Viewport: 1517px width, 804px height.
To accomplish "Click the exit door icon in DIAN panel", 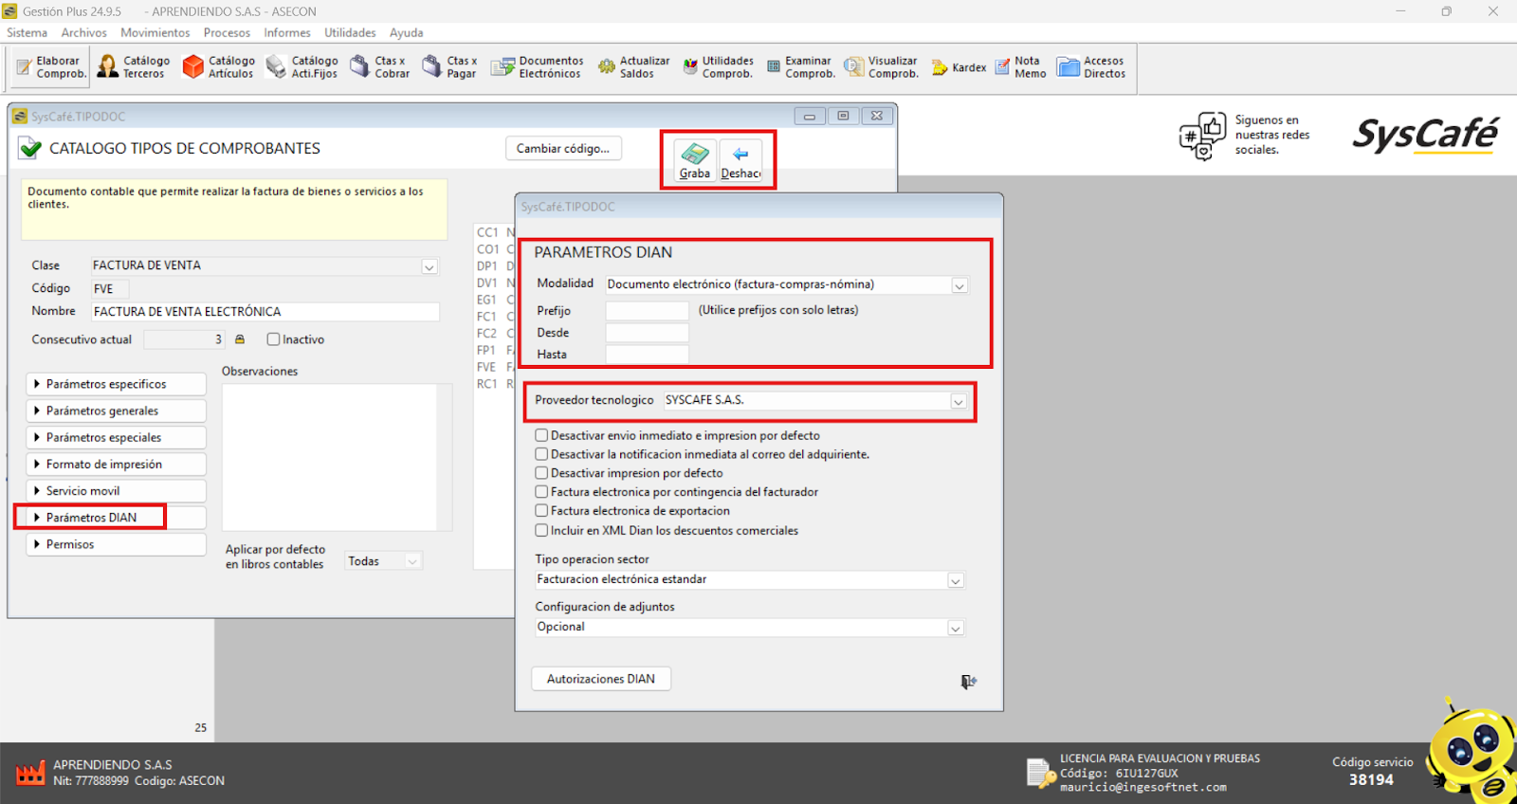I will click(x=968, y=682).
